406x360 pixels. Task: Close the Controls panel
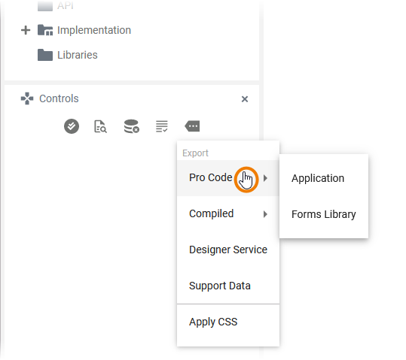pos(245,99)
